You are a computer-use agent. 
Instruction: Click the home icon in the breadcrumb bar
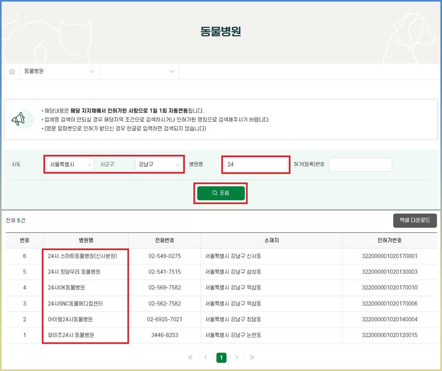(12, 71)
